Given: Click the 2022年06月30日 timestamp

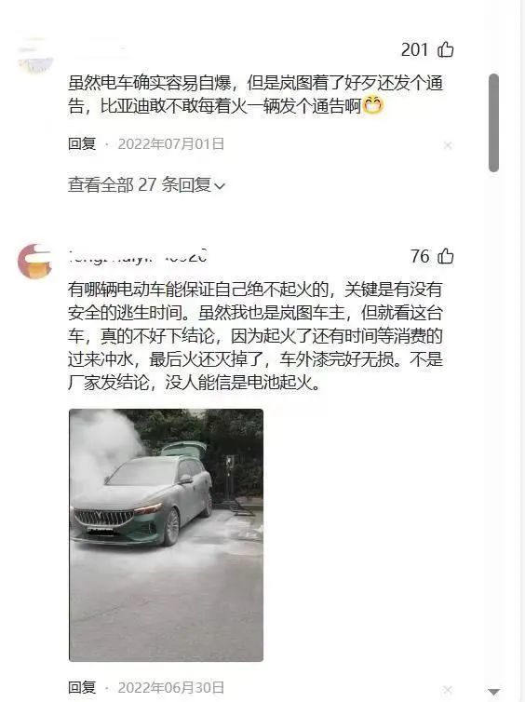Looking at the screenshot, I should (171, 687).
